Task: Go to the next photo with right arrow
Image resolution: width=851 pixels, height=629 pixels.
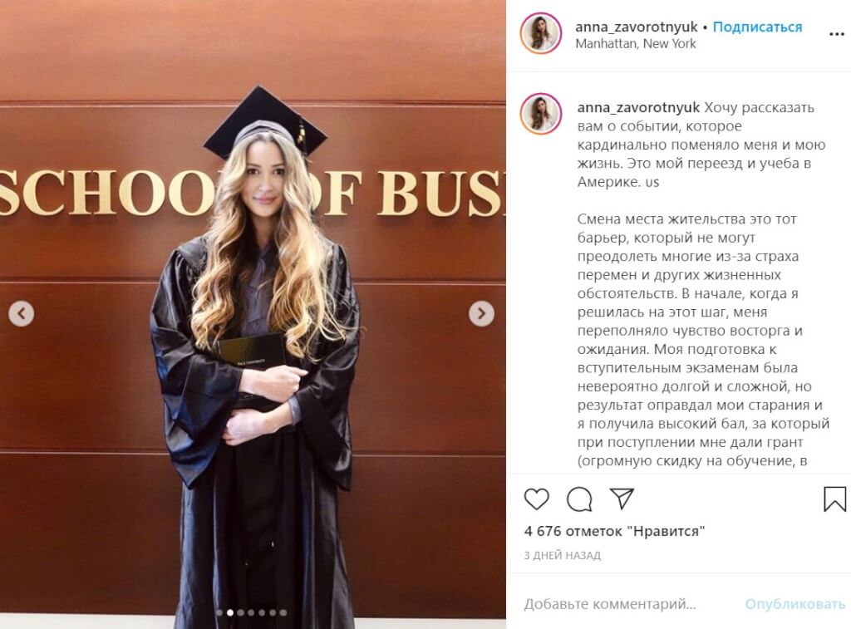Action: click(481, 314)
